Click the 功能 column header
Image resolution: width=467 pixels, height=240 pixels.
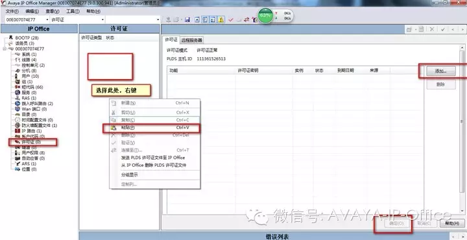click(201, 71)
